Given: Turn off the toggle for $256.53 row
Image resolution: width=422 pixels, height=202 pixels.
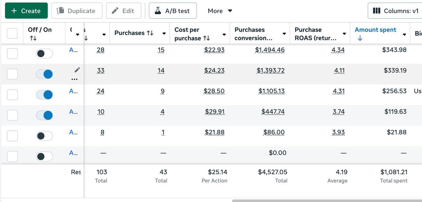Looking at the screenshot, I should coord(45,95).
